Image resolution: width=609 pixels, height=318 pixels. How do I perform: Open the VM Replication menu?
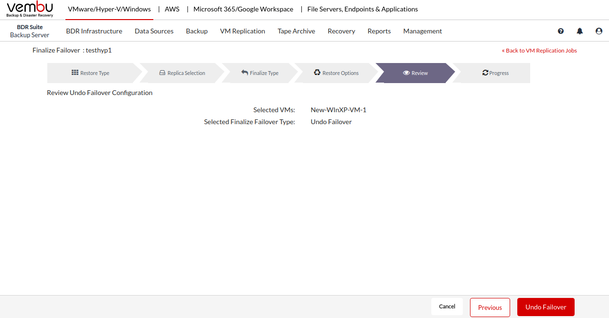(242, 31)
